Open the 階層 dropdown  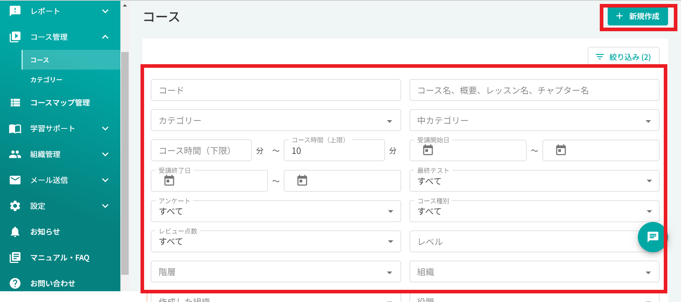pyautogui.click(x=276, y=272)
